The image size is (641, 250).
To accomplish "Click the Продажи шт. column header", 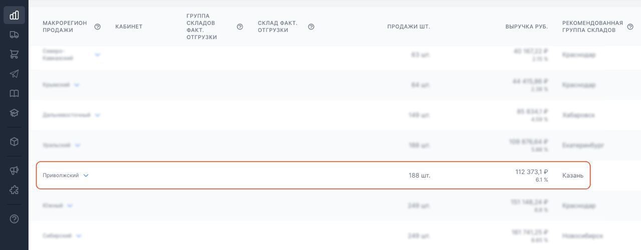I will click(x=408, y=26).
